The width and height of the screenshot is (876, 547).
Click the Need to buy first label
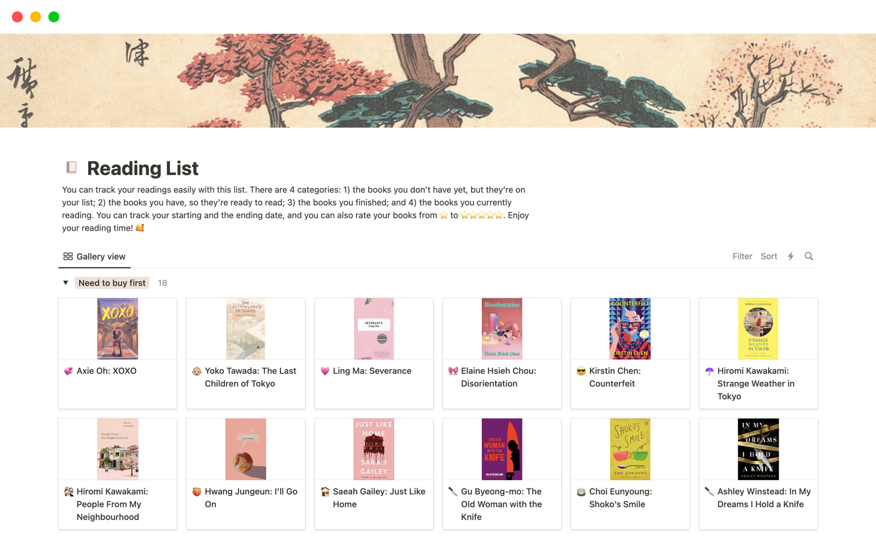click(x=112, y=283)
